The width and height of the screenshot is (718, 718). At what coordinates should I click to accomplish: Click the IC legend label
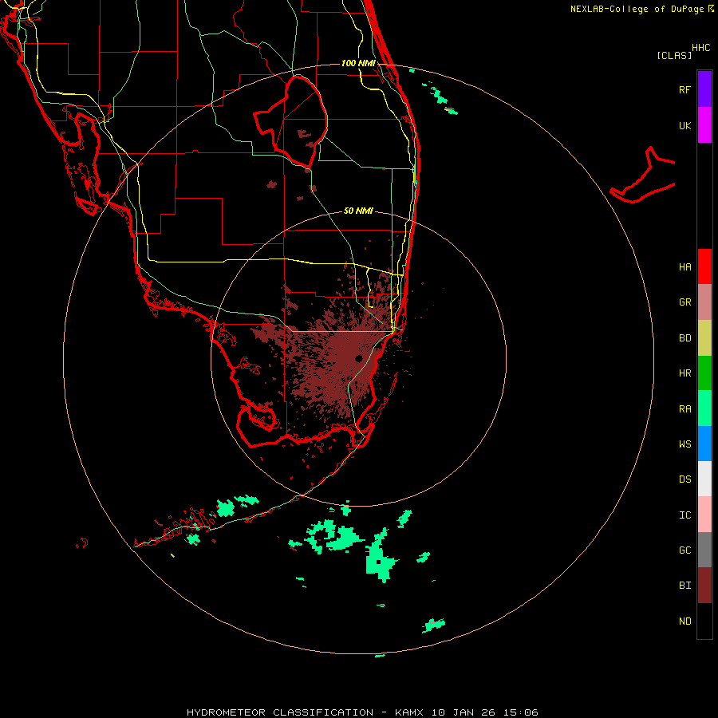pos(684,515)
